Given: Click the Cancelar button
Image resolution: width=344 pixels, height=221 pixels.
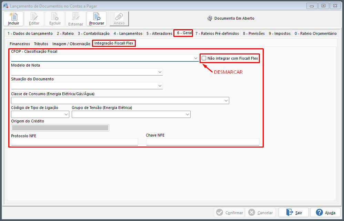Looking at the screenshot, I should pos(261,212).
